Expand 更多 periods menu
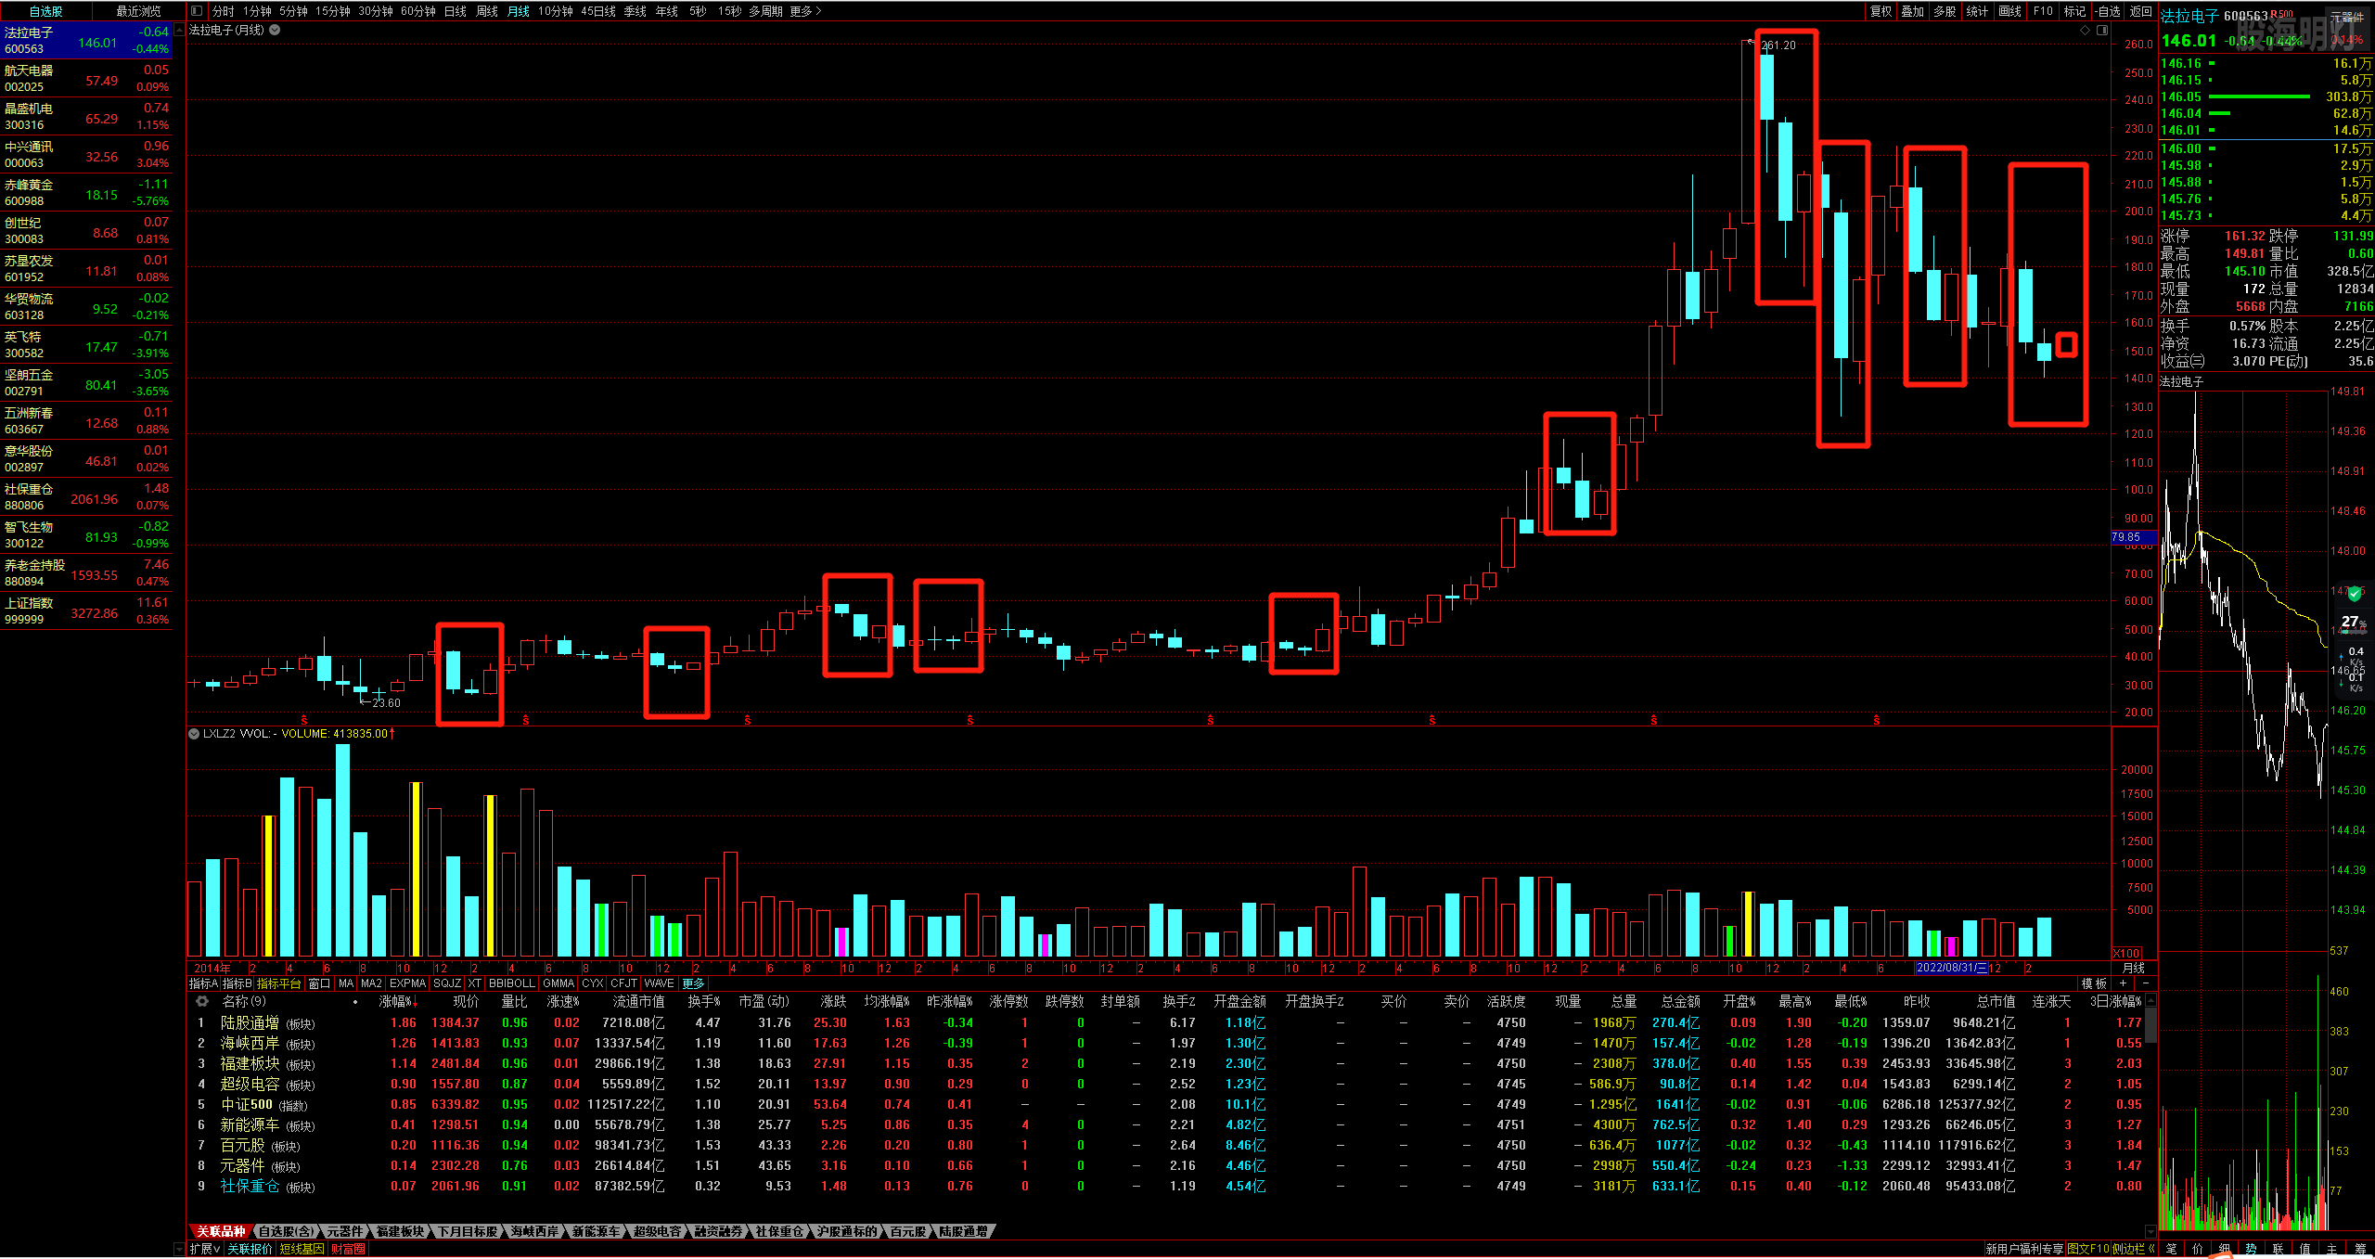The width and height of the screenshot is (2375, 1259). click(x=805, y=11)
